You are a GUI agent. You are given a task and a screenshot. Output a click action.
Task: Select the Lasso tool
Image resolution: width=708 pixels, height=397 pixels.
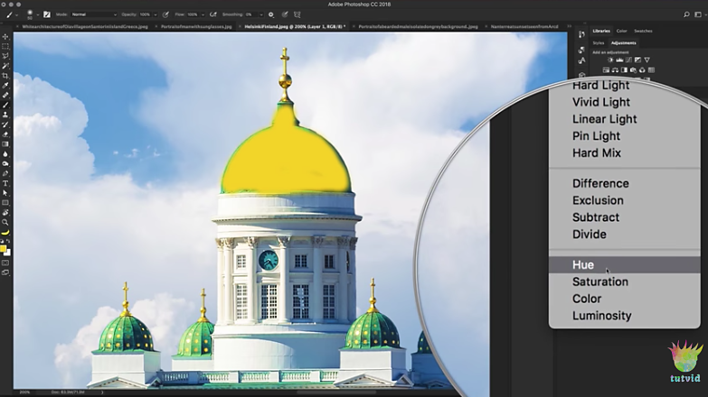[5, 56]
